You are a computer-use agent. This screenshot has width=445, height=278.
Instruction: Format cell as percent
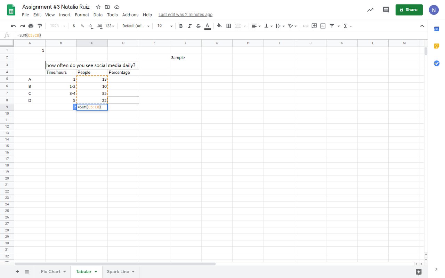pyautogui.click(x=82, y=26)
